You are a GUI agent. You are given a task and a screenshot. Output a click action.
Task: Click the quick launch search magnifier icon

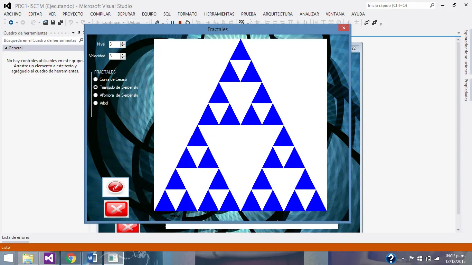(x=432, y=6)
